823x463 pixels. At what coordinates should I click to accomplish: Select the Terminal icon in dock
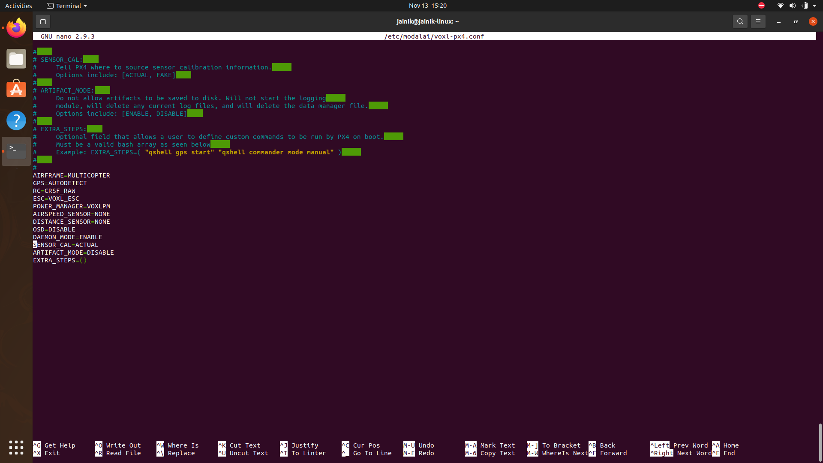[x=16, y=151]
